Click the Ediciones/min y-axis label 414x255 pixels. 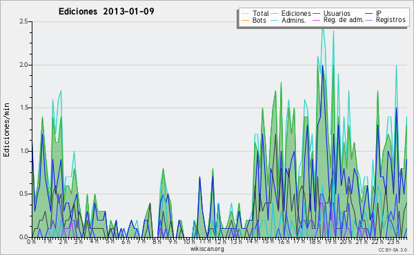pos(6,130)
